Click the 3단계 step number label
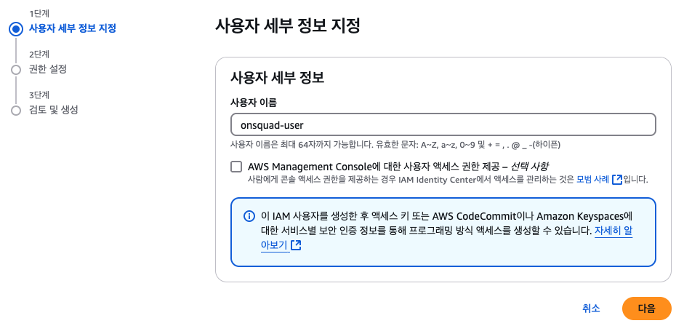Screen dimensions: 684x334 click(39, 95)
